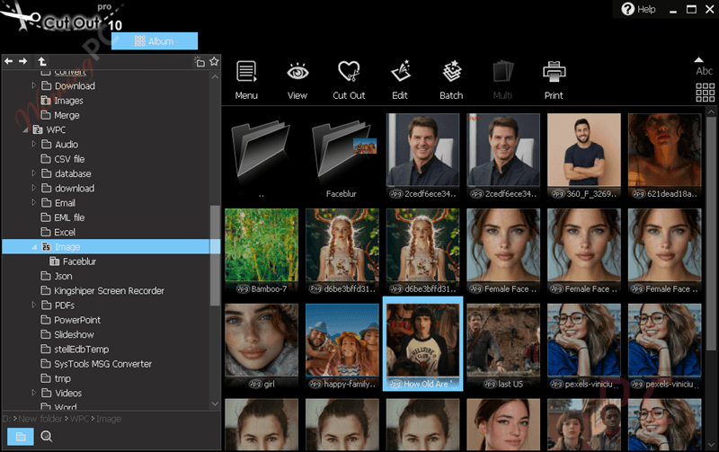Toggle Abc file name display
The width and height of the screenshot is (719, 452).
(704, 71)
